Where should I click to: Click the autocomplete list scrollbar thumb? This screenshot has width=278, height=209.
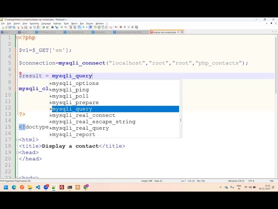pyautogui.click(x=181, y=120)
